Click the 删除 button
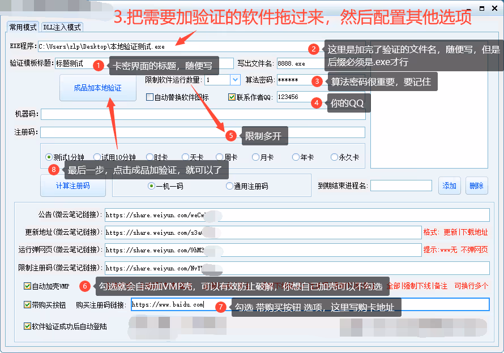This screenshot has width=504, height=353. 476,186
